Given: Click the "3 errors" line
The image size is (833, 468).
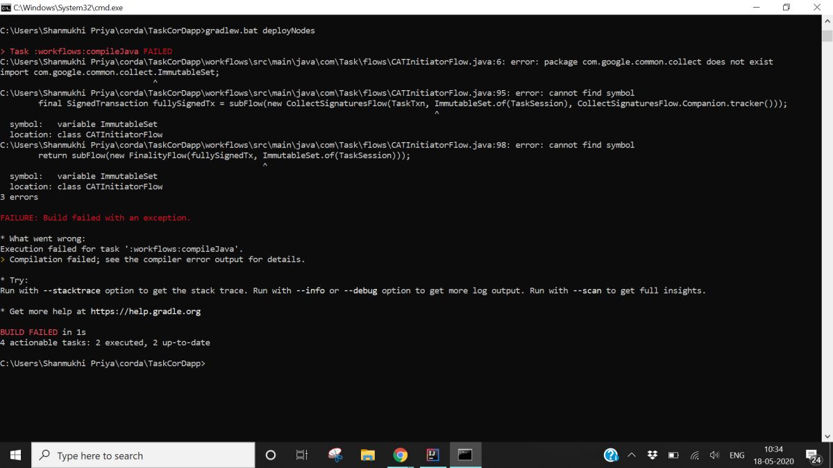Looking at the screenshot, I should (x=19, y=197).
